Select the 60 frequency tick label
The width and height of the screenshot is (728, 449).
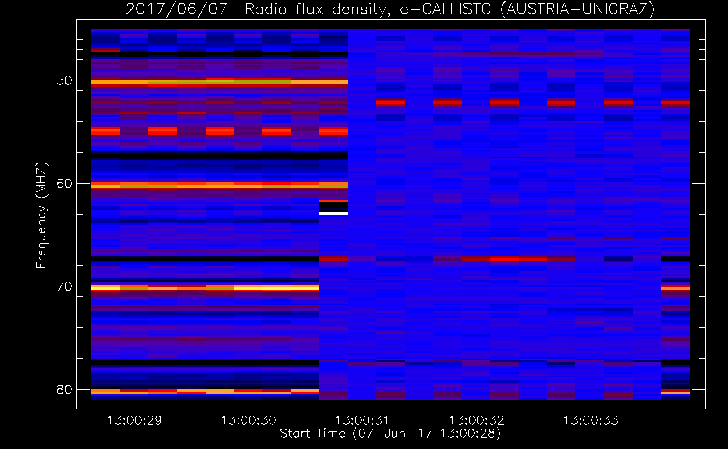[64, 184]
